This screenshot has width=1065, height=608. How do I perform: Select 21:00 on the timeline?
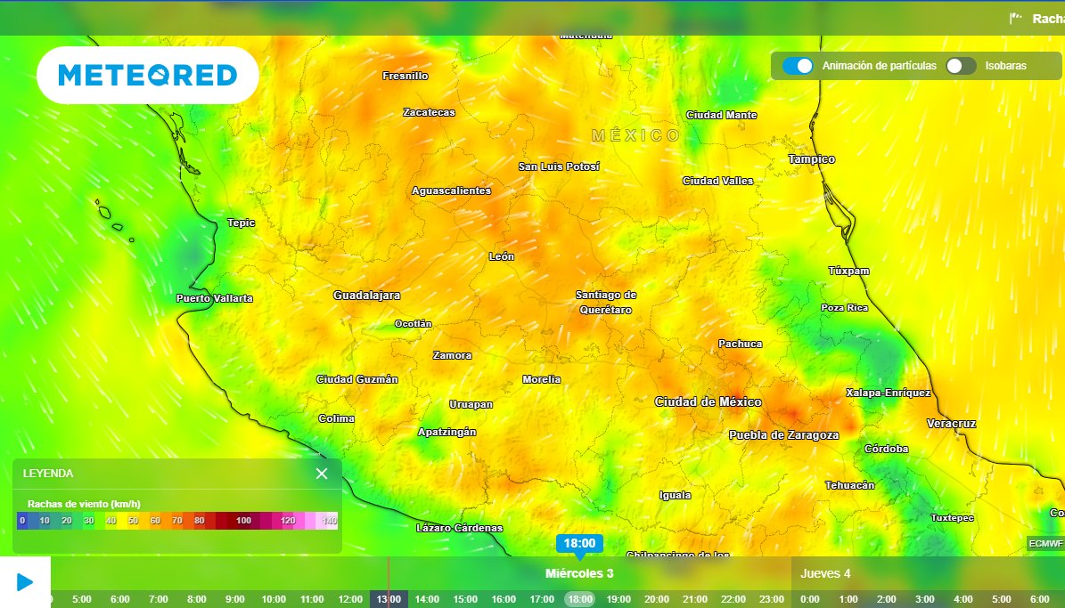[695, 599]
